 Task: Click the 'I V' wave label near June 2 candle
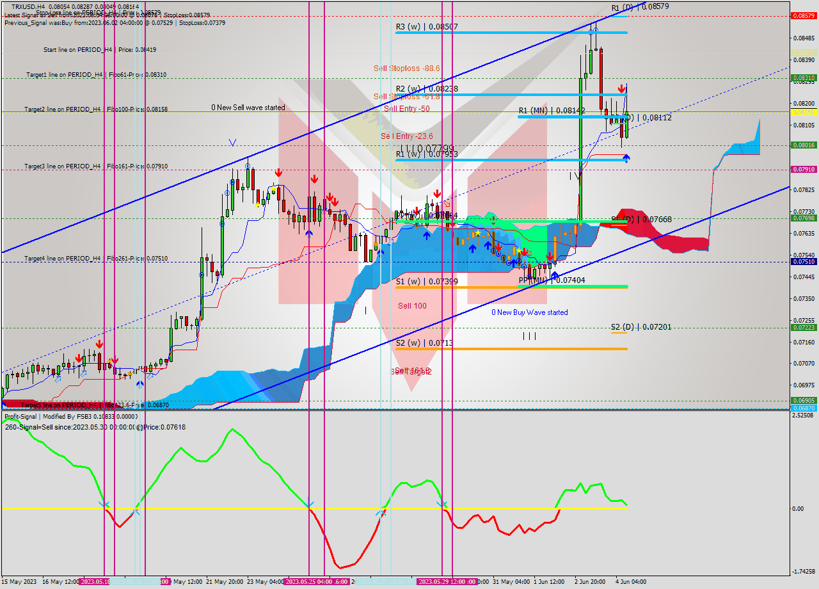click(575, 175)
